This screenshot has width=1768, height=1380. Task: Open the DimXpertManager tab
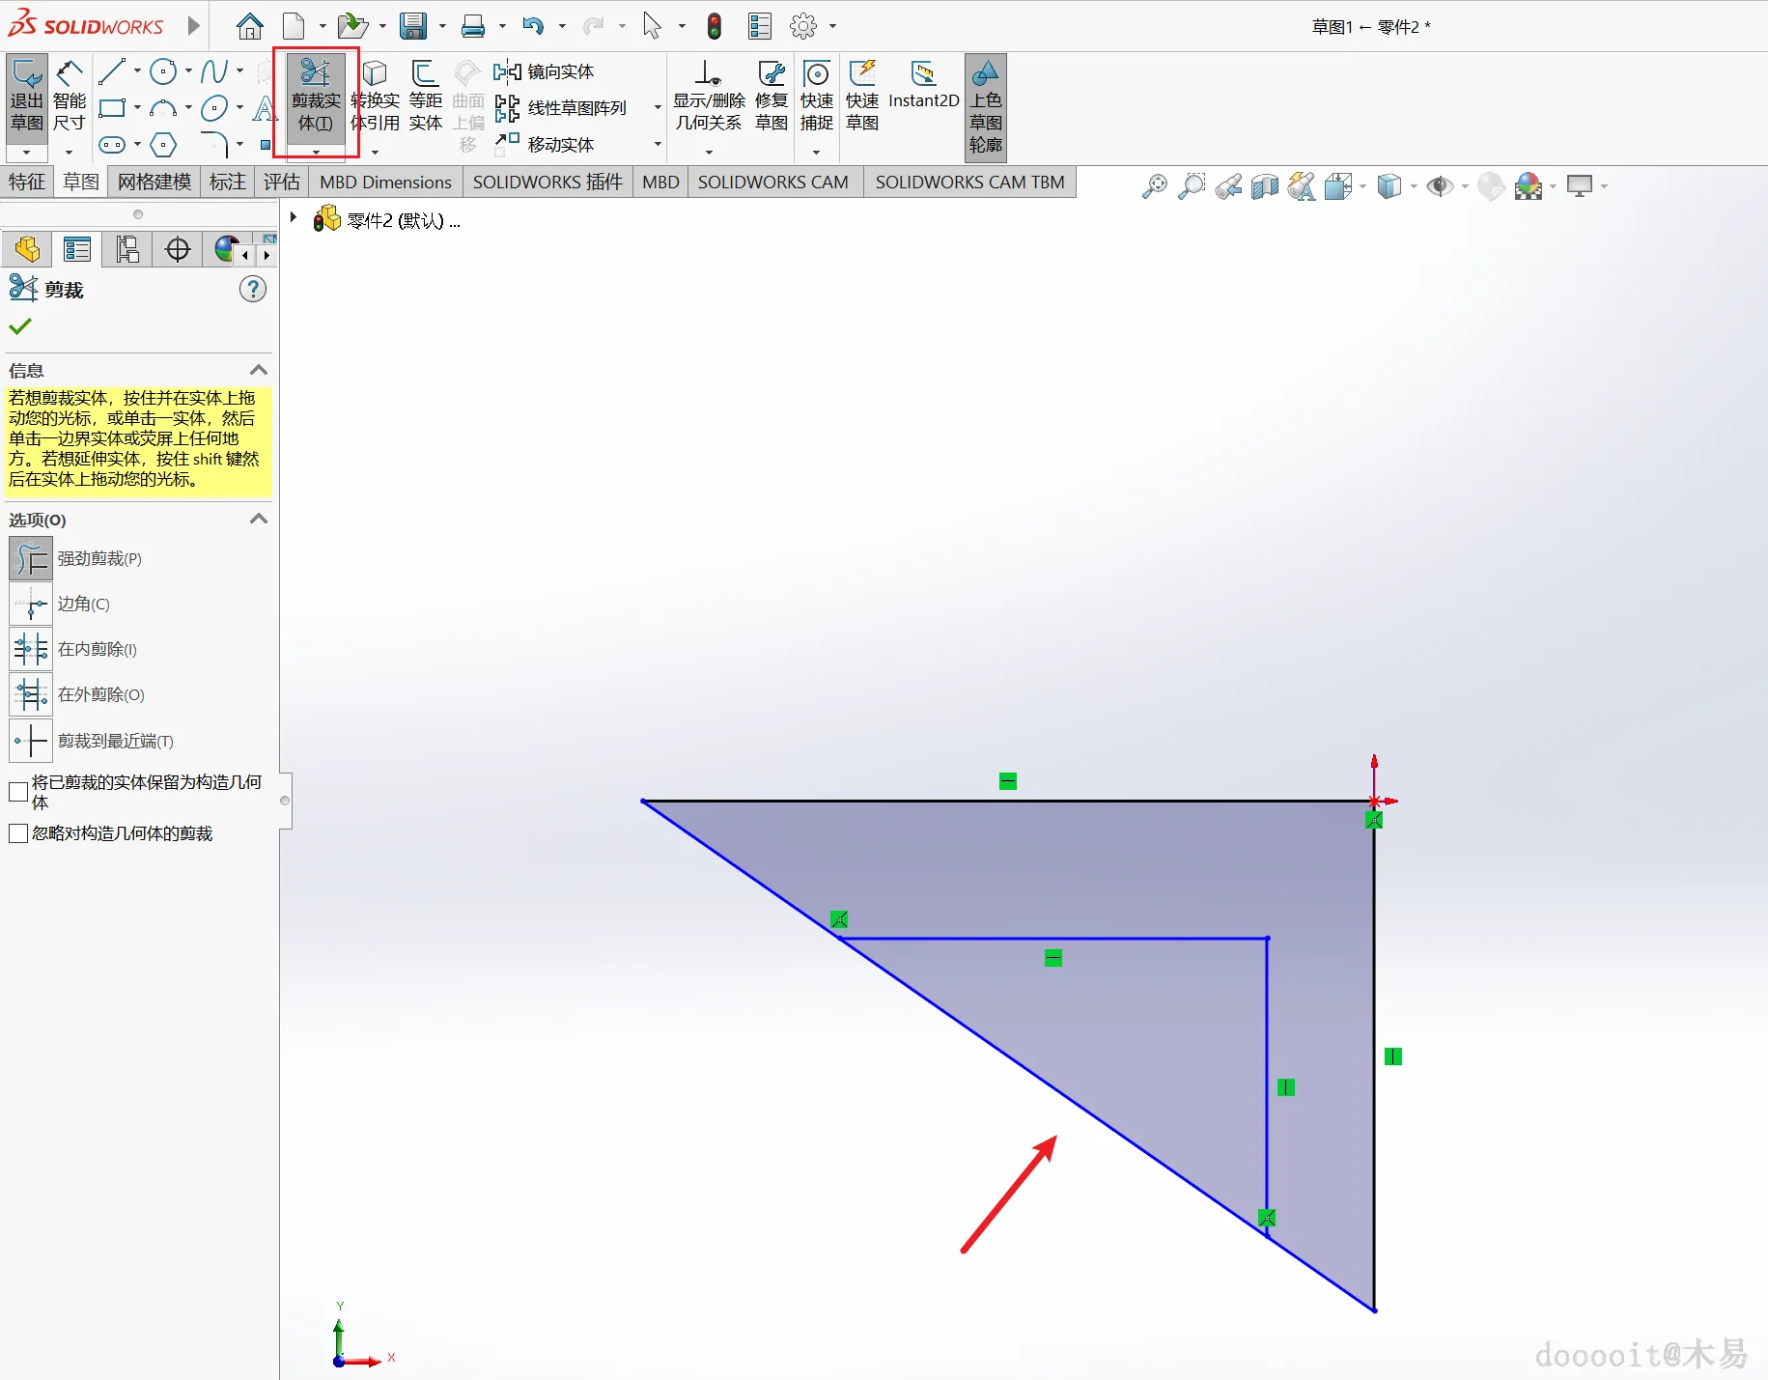coord(178,250)
